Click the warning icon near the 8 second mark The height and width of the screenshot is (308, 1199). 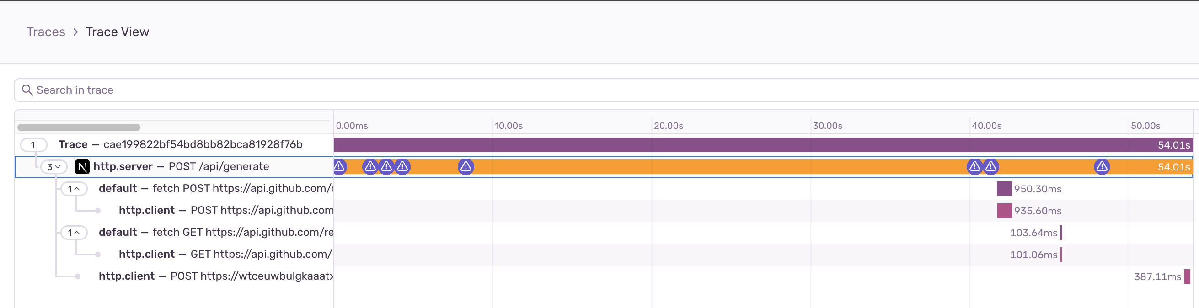[466, 166]
